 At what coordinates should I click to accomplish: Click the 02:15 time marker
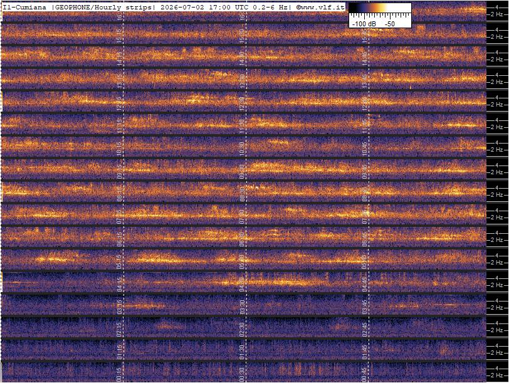[119, 330]
